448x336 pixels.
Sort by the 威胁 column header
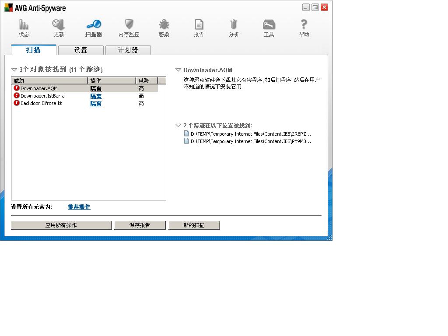click(49, 80)
